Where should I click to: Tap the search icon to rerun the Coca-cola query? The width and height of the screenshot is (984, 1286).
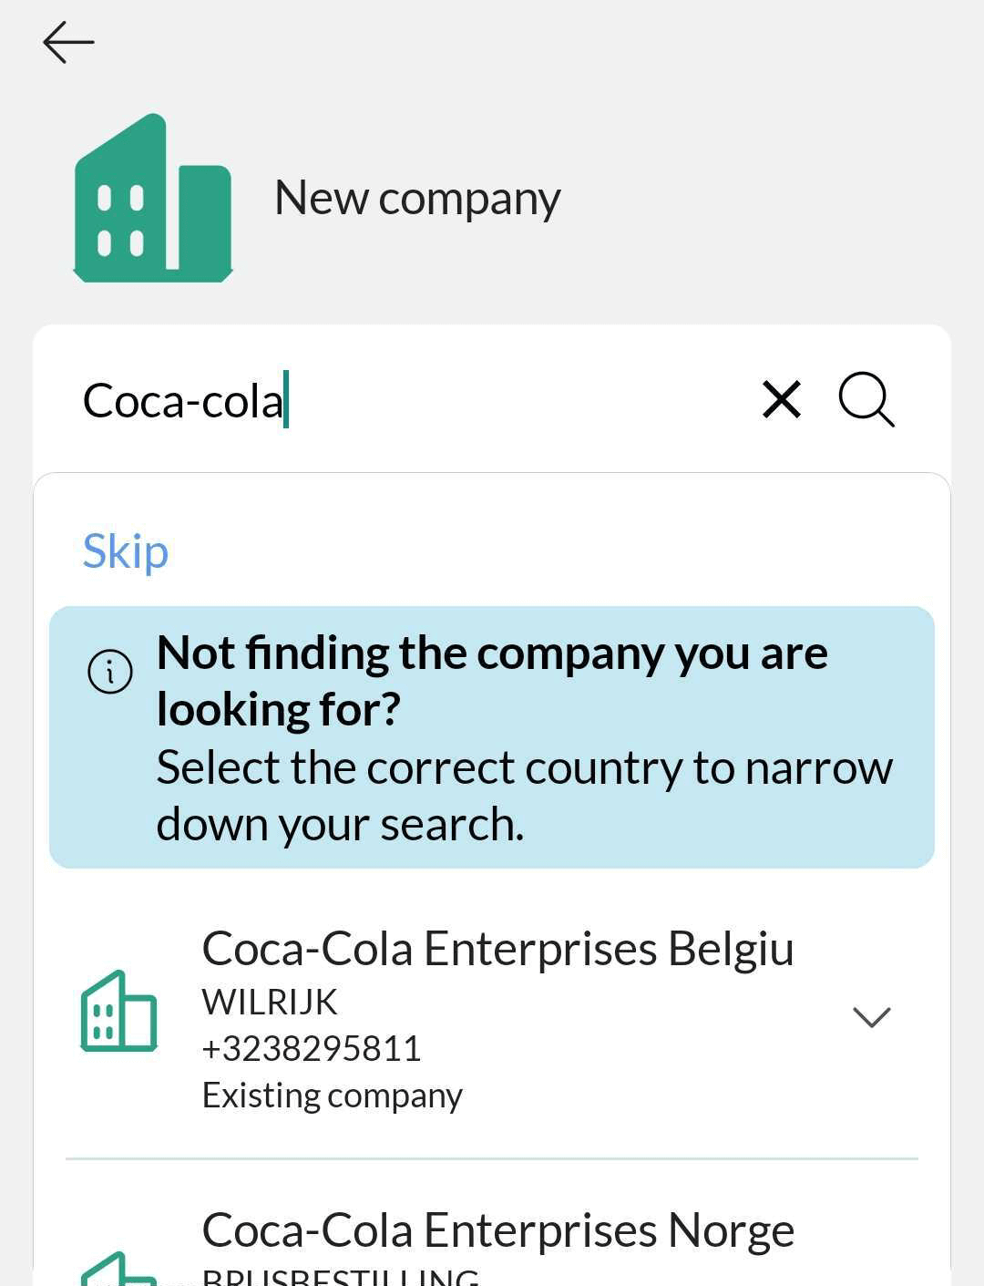coord(866,400)
